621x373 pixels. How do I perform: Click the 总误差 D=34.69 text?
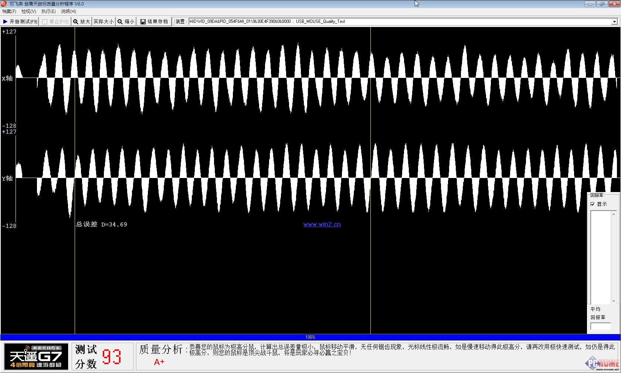pos(101,224)
